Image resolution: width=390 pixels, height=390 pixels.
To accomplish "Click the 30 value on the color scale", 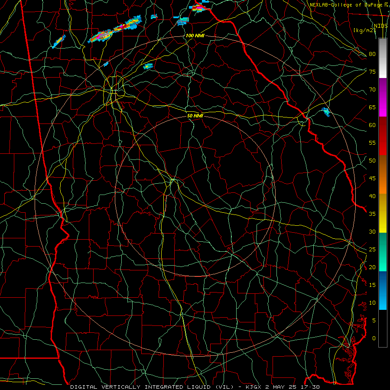I will click(372, 231).
